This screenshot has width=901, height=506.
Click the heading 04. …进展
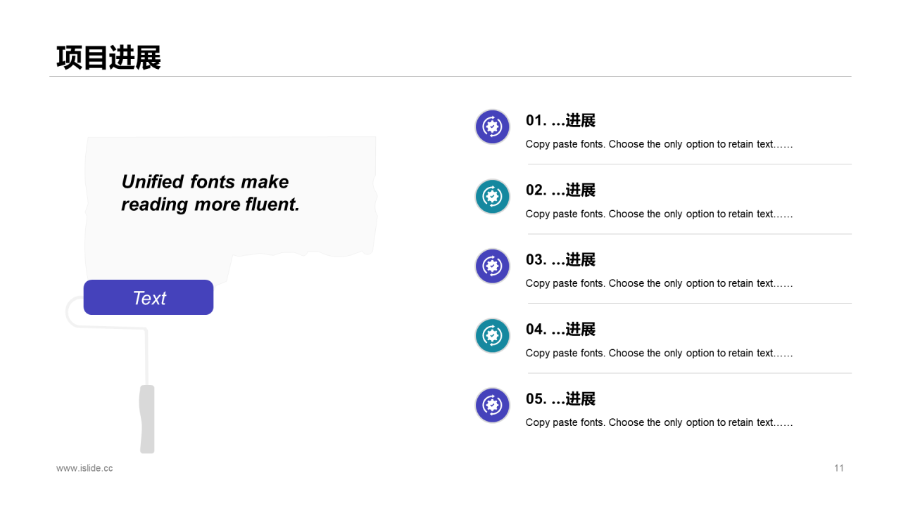tap(560, 329)
